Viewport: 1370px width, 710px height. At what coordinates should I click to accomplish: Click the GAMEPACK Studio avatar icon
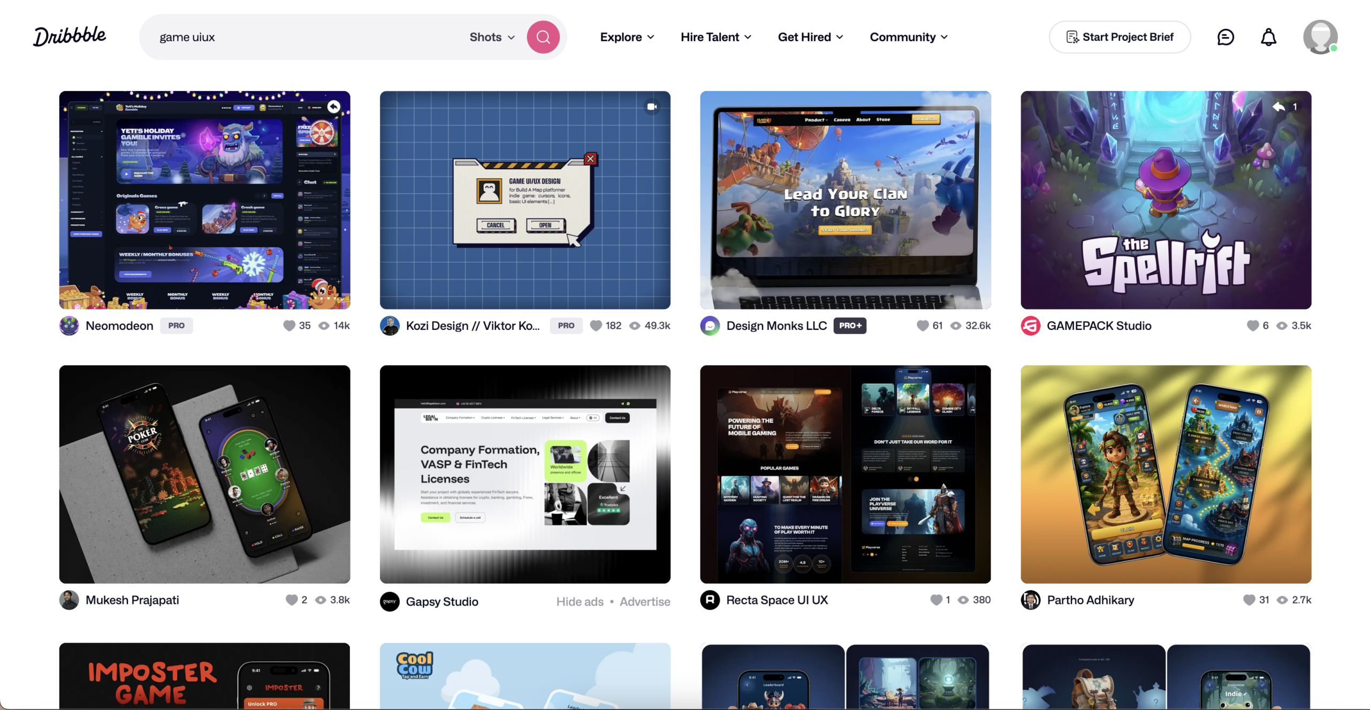pos(1031,326)
